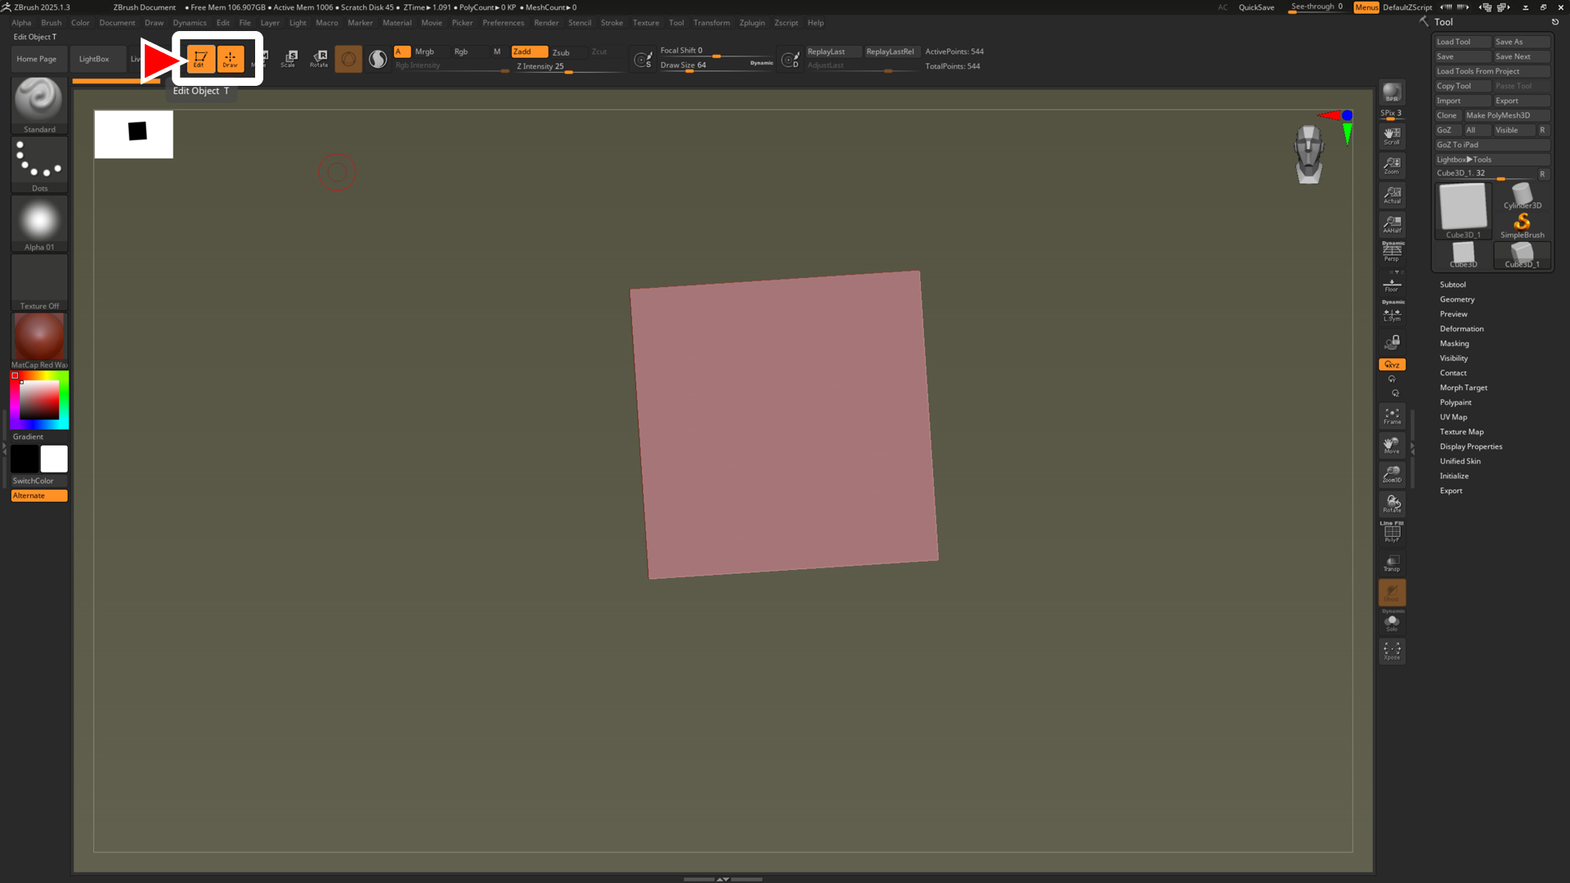Toggle the Floor grid
This screenshot has width=1570, height=883.
[x=1392, y=284]
